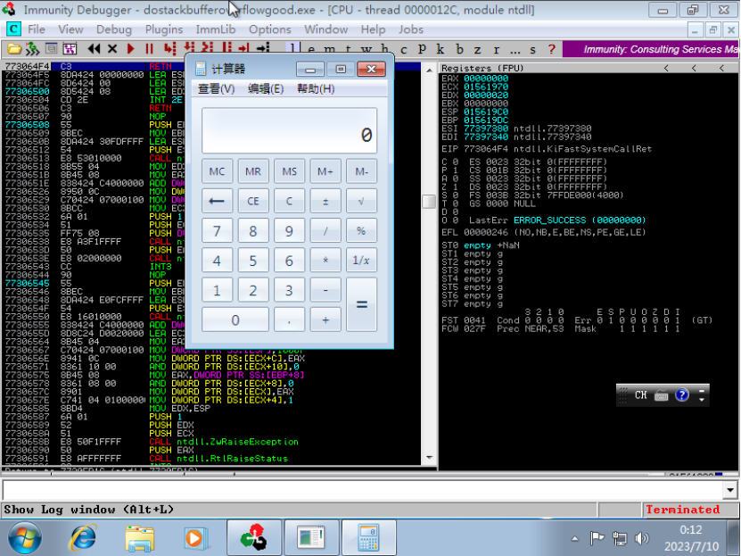741x556 pixels.
Task: Open the Python shell snake icon
Action: point(32,49)
